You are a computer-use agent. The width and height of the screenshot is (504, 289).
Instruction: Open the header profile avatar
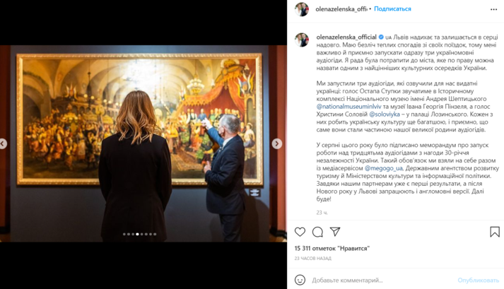302,9
